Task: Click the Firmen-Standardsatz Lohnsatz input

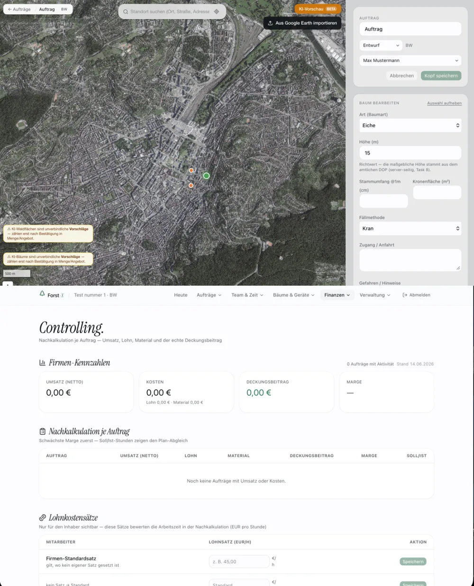Action: coord(239,561)
